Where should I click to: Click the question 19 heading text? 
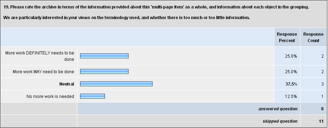point(156,7)
